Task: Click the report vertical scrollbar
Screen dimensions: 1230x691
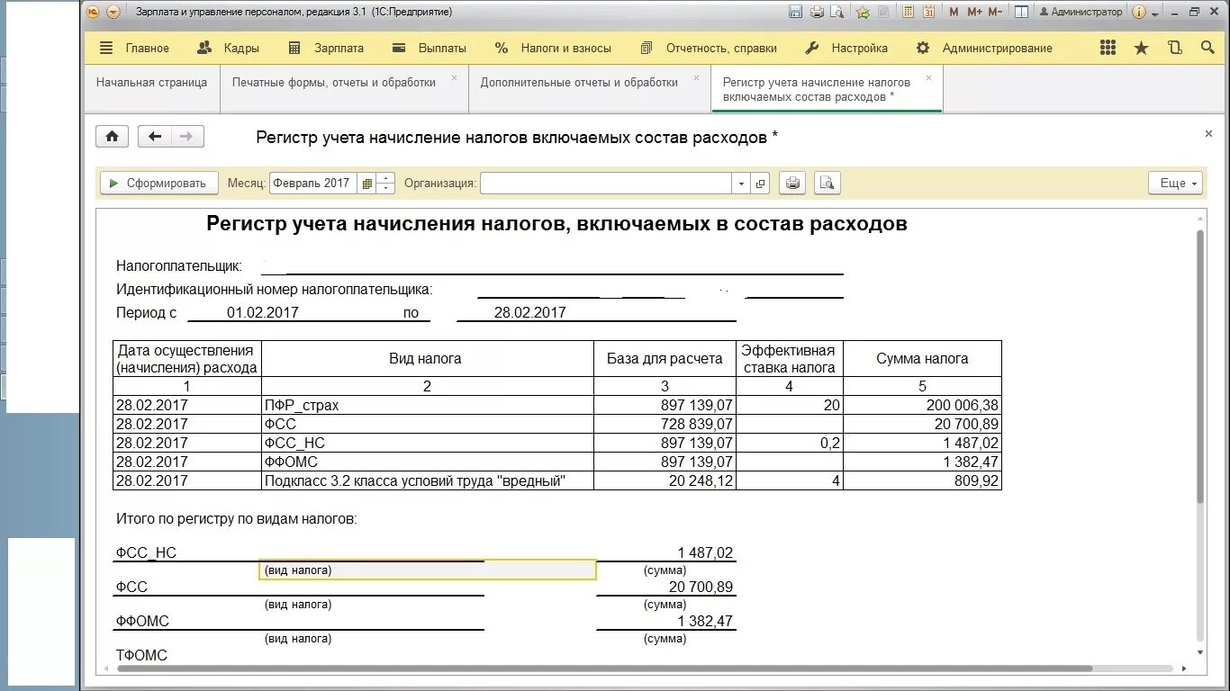Action: click(1200, 366)
